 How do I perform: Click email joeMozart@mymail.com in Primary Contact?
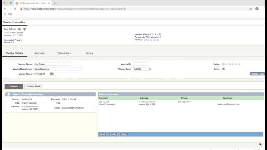[73, 108]
